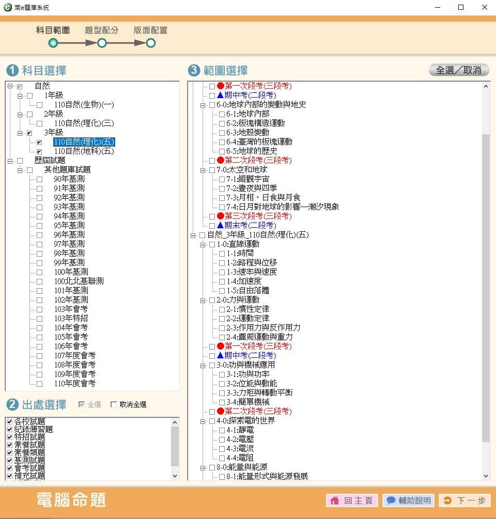This screenshot has width=496, height=519.
Task: Collapse 4-0:探索電的世界 chapter
Action: pyautogui.click(x=203, y=421)
